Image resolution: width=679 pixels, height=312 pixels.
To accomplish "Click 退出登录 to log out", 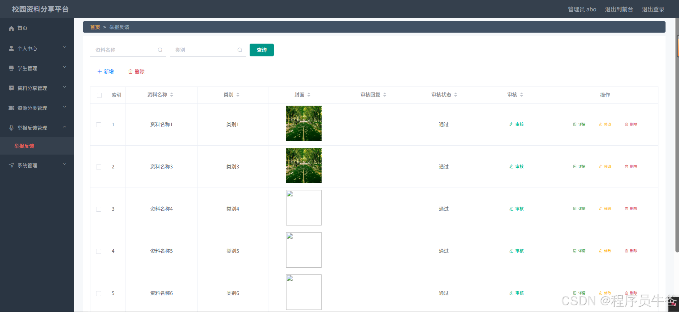I will tap(653, 9).
